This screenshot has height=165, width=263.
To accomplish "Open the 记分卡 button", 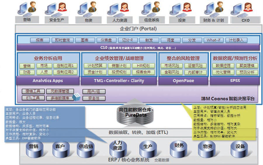I will click(128, 40).
